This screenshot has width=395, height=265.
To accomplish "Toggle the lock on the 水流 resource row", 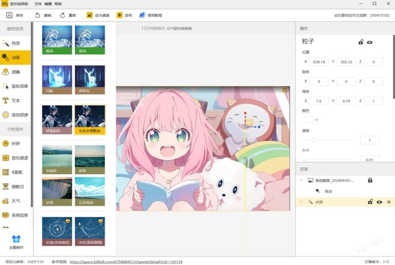I will coord(370,202).
